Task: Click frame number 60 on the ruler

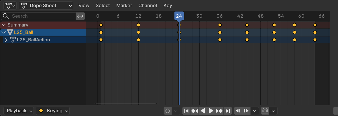Action: click(301, 16)
